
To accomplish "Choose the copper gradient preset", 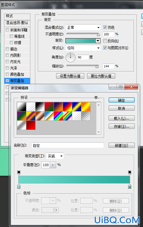I will [40, 116].
